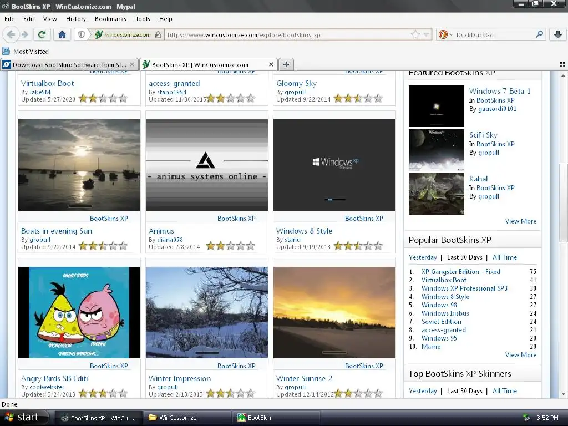Open the Windows 8 Style thumbnail
The width and height of the screenshot is (568, 426).
[x=334, y=165]
